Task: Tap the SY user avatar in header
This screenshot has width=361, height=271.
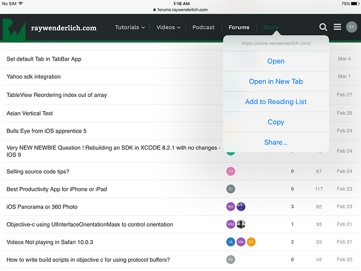Action: 351,27
